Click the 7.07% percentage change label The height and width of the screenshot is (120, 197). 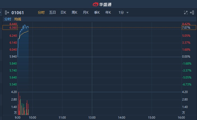point(186,28)
